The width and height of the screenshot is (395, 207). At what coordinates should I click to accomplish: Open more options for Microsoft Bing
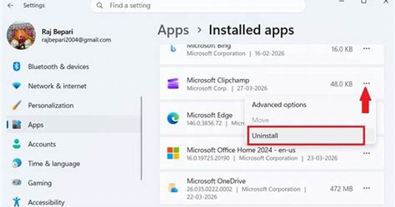(x=366, y=48)
